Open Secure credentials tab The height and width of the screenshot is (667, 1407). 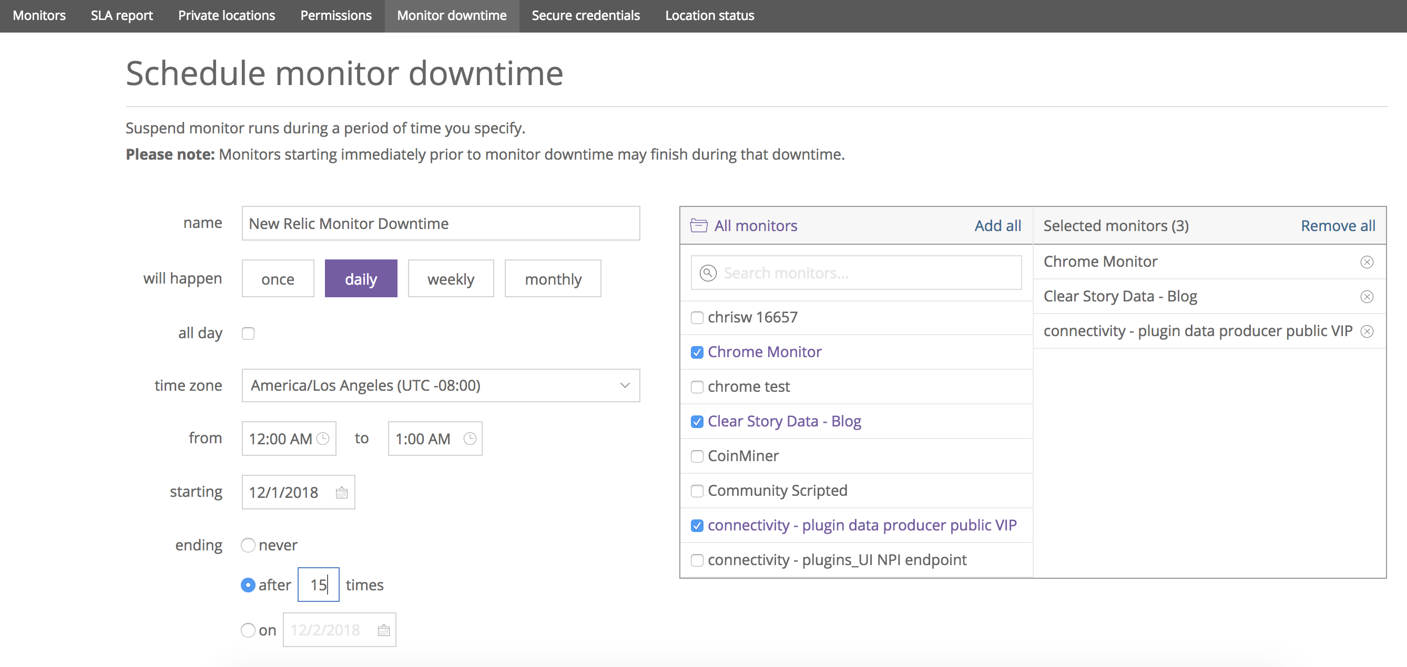pyautogui.click(x=586, y=15)
